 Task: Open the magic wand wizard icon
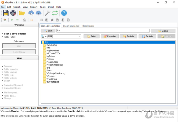(x=48, y=13)
